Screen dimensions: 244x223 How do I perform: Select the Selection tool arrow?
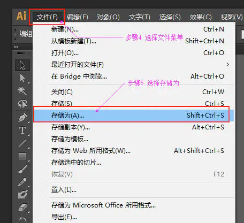(x=22, y=65)
